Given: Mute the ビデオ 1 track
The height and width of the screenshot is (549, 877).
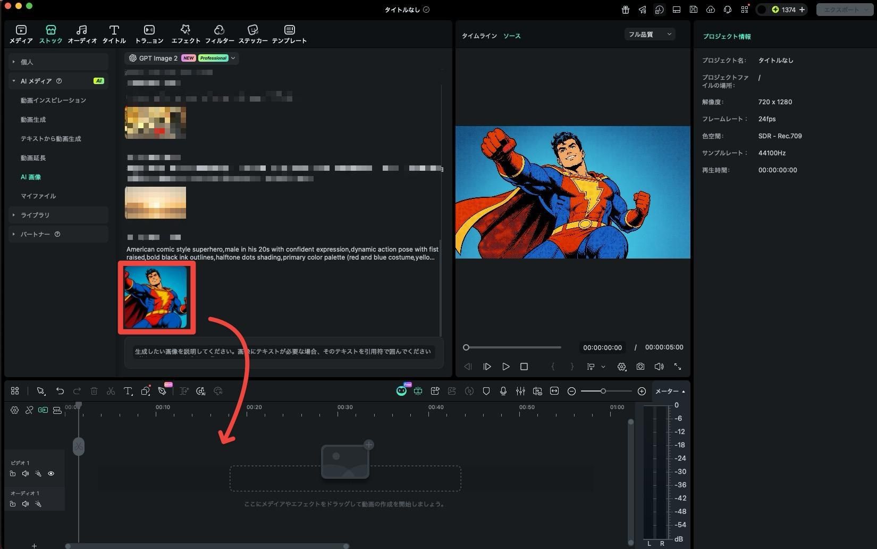Looking at the screenshot, I should point(26,473).
